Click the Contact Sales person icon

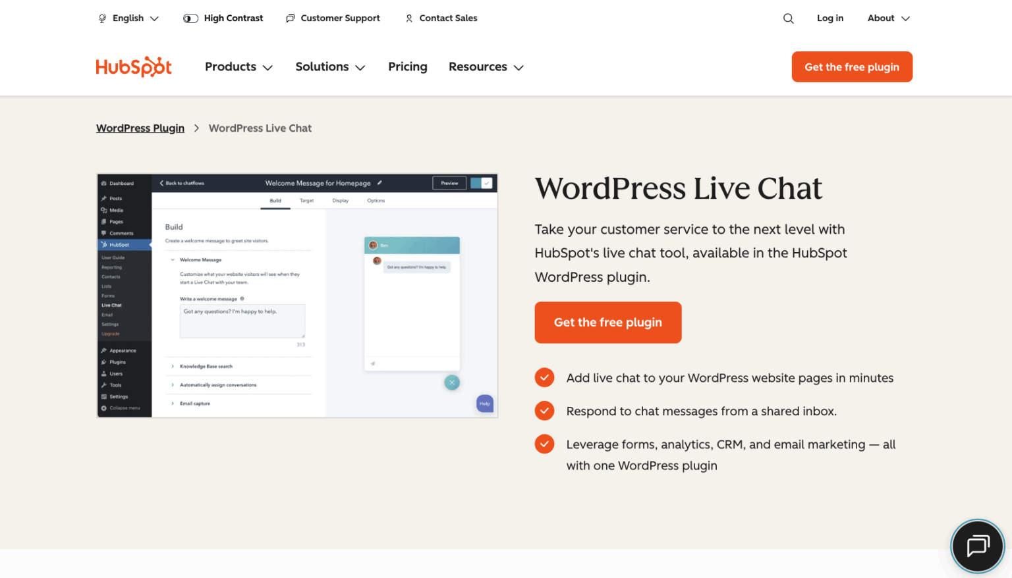[x=409, y=18]
